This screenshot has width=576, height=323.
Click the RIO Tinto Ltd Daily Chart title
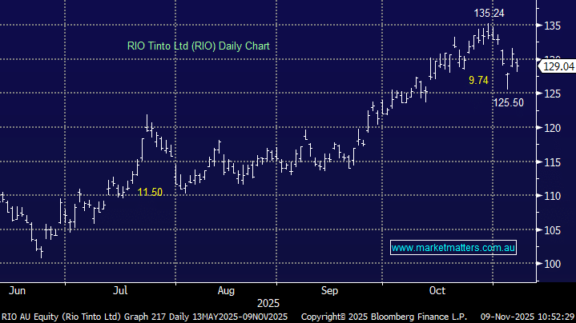click(198, 46)
